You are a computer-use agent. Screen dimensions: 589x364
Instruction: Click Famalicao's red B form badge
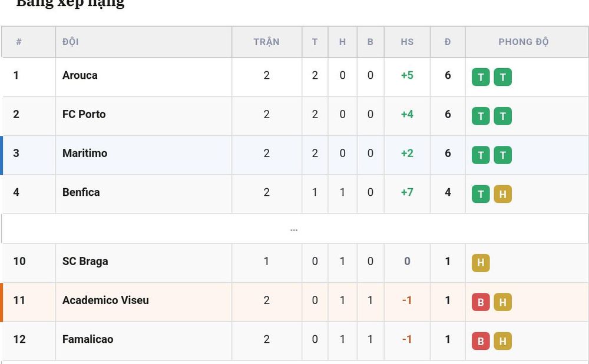click(481, 341)
